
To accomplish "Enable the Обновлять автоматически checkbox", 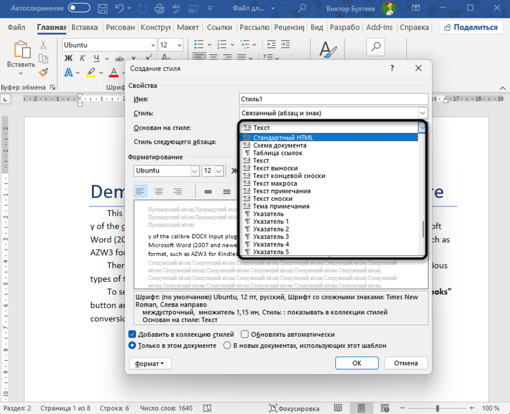I will click(244, 334).
